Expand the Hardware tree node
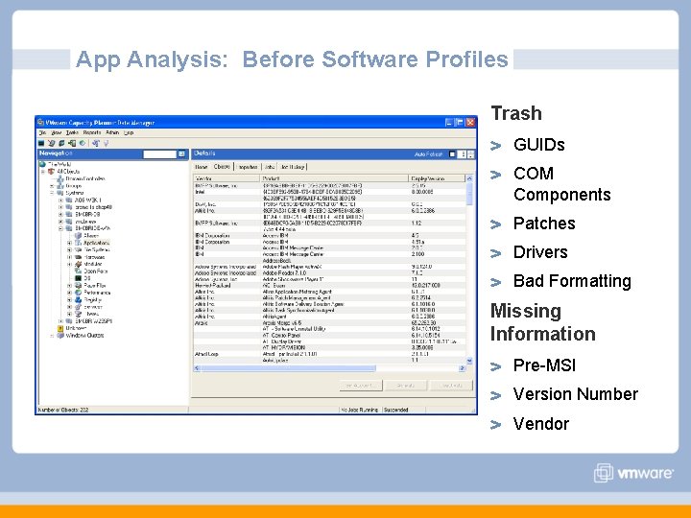Image resolution: width=691 pixels, height=518 pixels. (69, 257)
